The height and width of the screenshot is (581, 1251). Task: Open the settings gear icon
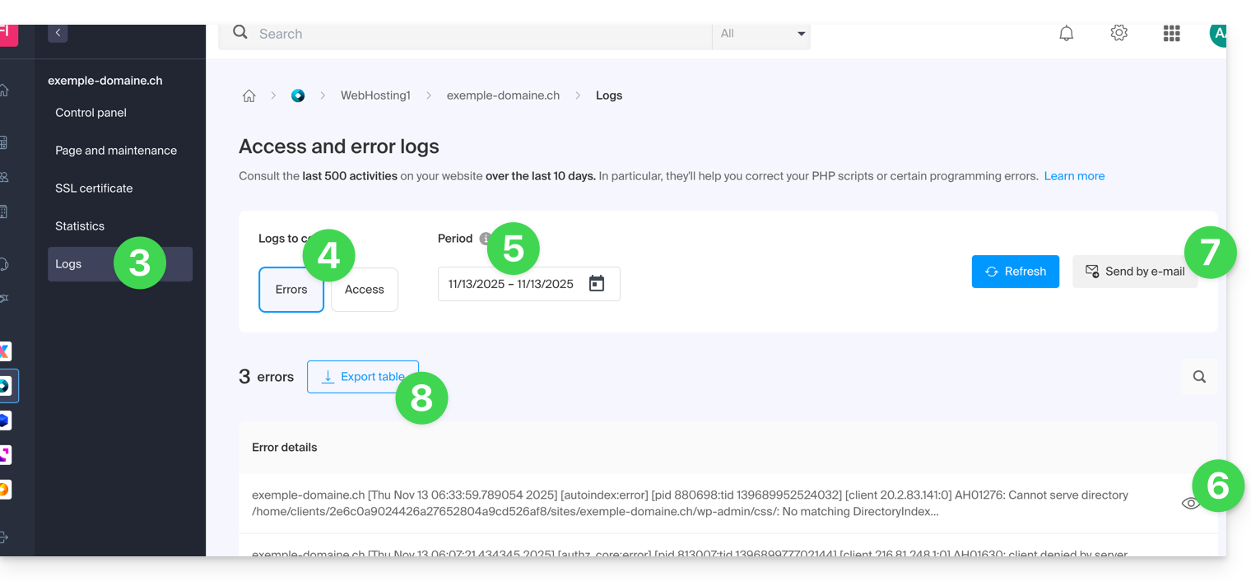point(1118,34)
